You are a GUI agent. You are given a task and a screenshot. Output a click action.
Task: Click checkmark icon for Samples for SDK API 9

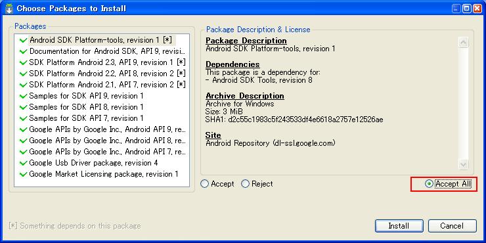click(23, 96)
